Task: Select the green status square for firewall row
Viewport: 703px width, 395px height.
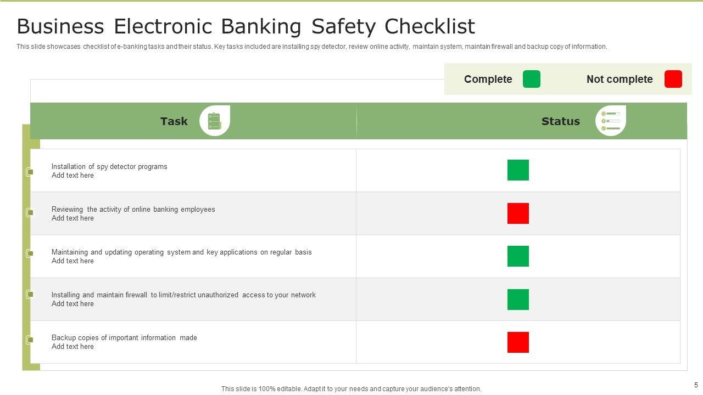Action: coord(518,300)
